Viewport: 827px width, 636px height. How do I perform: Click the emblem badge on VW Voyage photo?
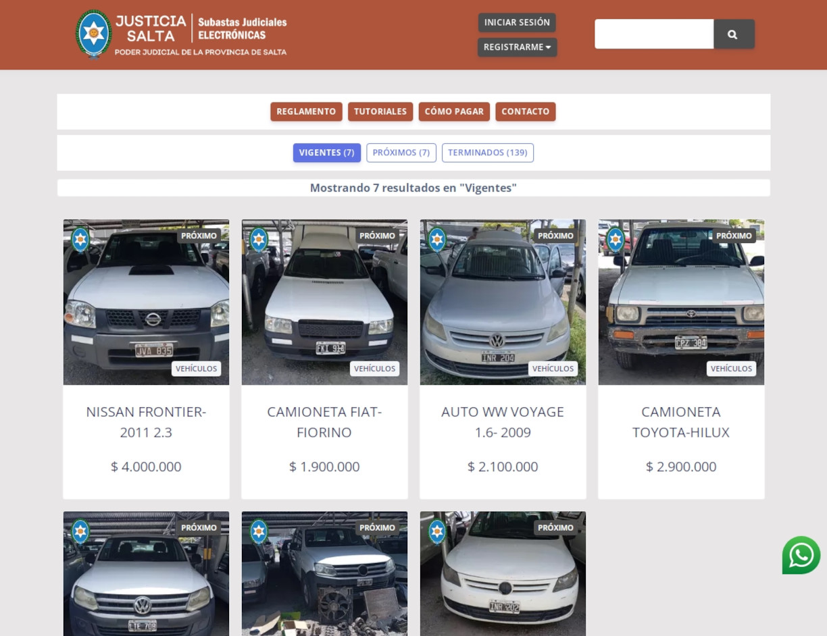pos(437,239)
